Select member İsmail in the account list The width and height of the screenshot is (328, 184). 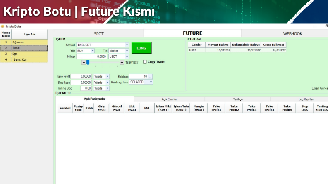[24, 48]
